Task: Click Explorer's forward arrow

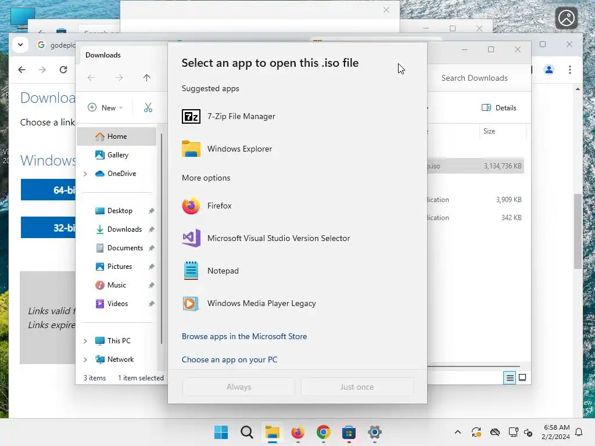Action: [x=119, y=78]
